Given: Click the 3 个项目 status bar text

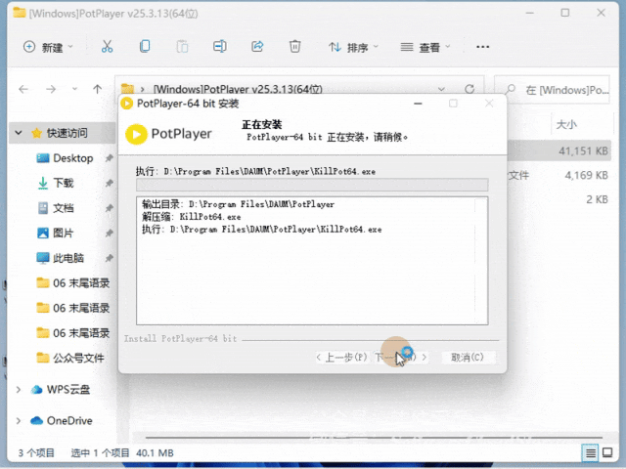Looking at the screenshot, I should click(x=36, y=453).
